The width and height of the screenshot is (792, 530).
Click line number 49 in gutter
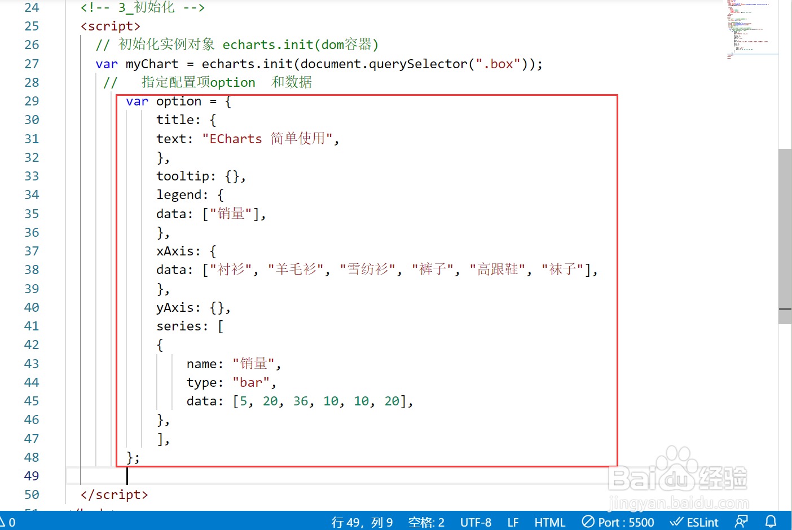click(x=32, y=476)
